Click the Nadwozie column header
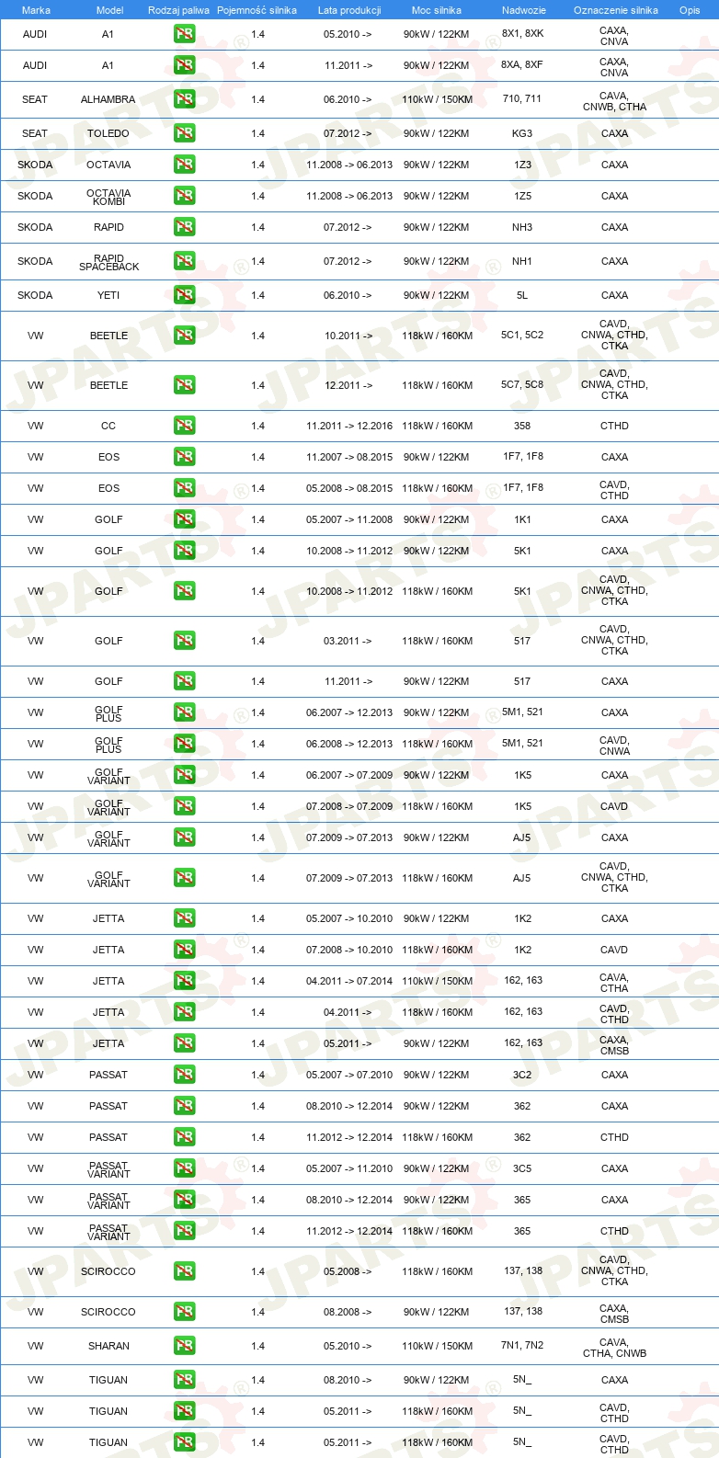 pos(524,10)
